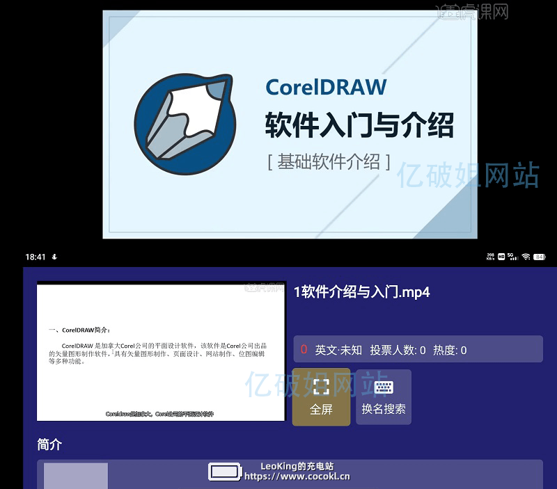
Task: Tap the battery level icon showing 84
Action: tap(539, 257)
